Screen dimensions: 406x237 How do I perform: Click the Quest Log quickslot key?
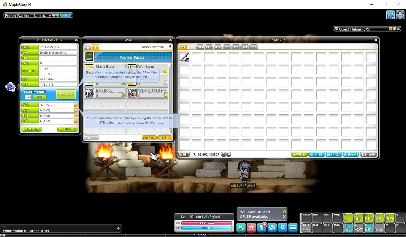348,228
